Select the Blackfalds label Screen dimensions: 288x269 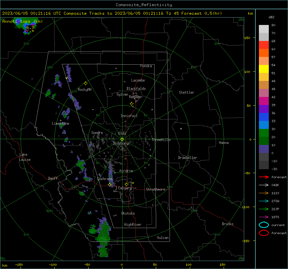tap(136, 89)
